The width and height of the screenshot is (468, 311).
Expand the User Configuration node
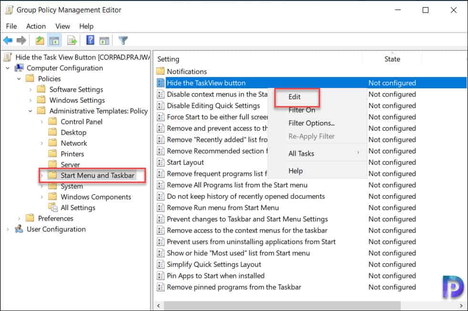[x=8, y=229]
